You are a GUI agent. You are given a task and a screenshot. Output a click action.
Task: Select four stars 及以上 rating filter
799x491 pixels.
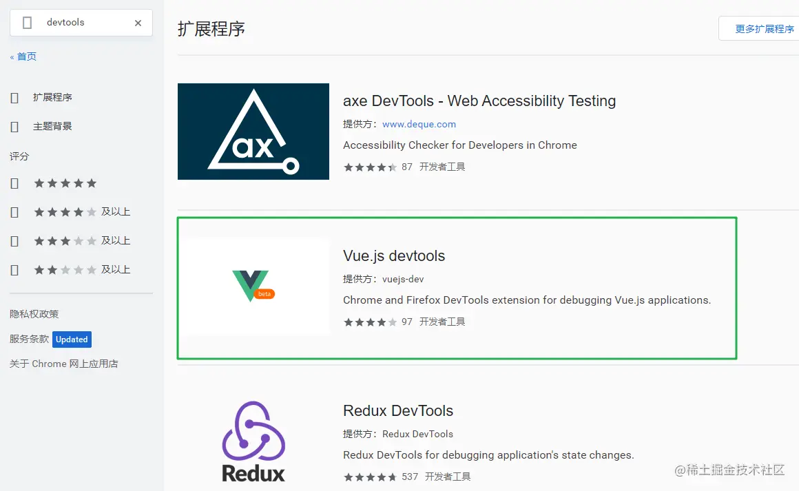click(x=14, y=212)
